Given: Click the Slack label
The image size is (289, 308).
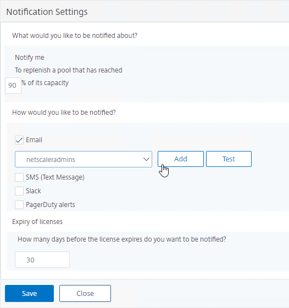Looking at the screenshot, I should tap(34, 191).
